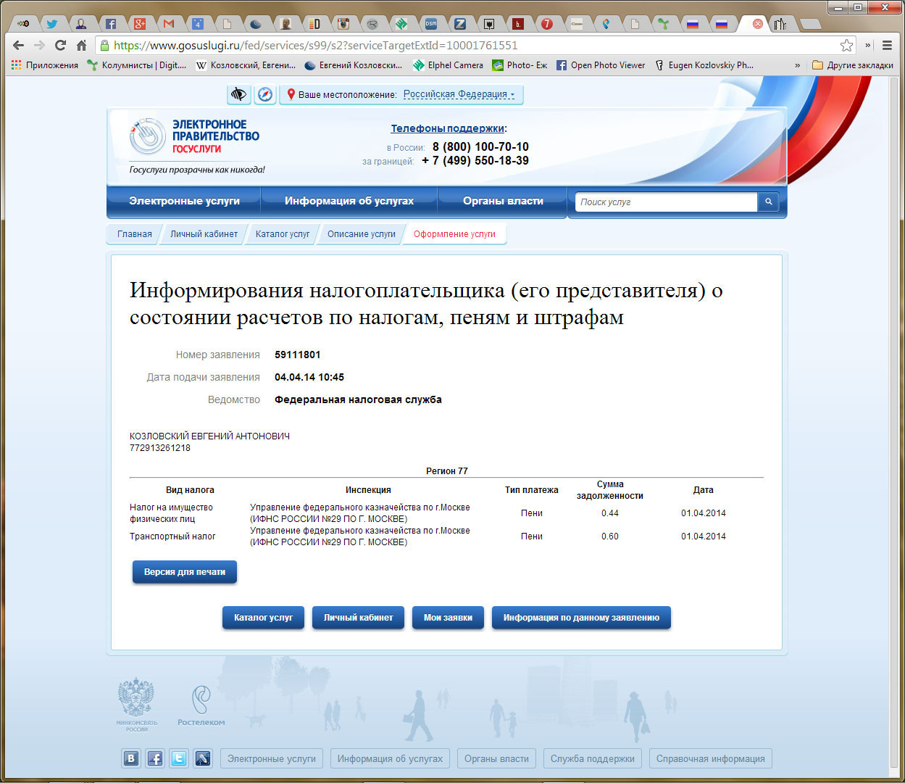The image size is (905, 783).
Task: Open the Электронные услуги menu
Action: click(184, 201)
